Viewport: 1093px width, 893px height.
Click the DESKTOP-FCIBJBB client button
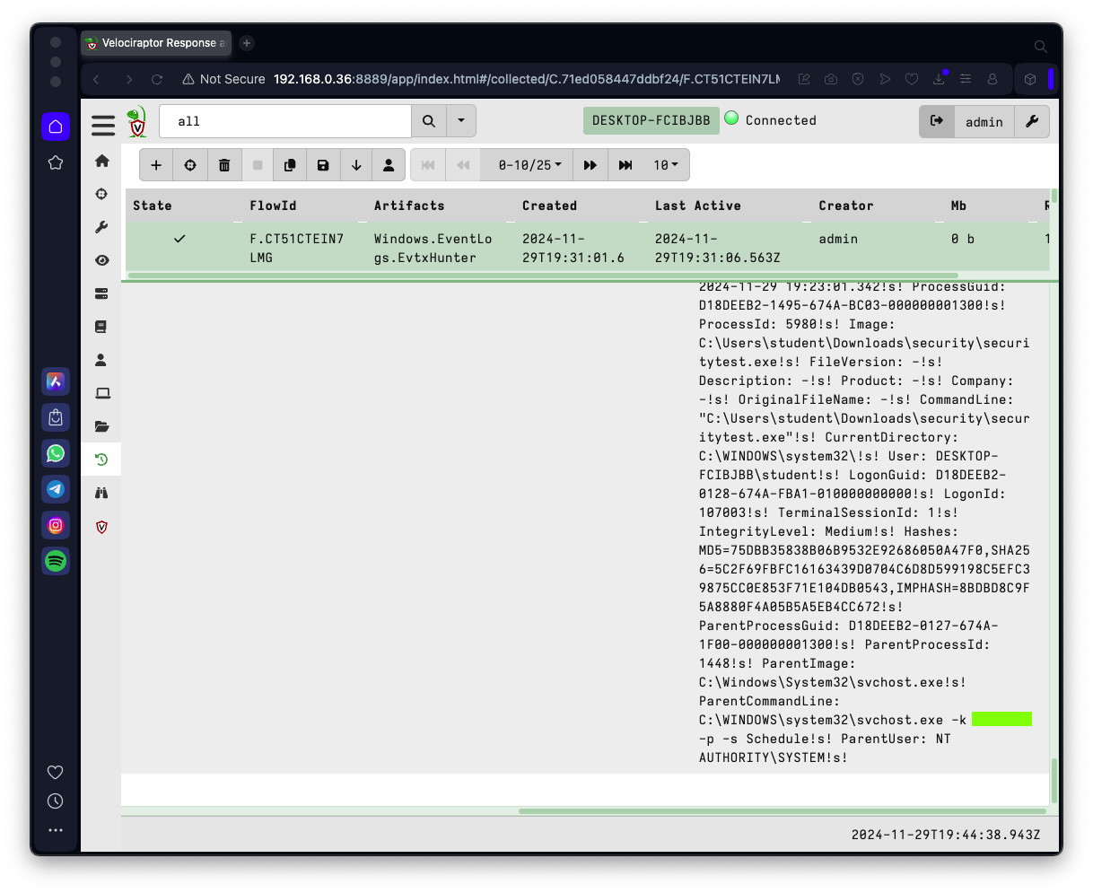[651, 120]
